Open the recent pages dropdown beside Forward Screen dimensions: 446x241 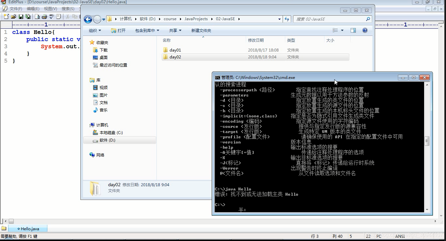coord(104,20)
